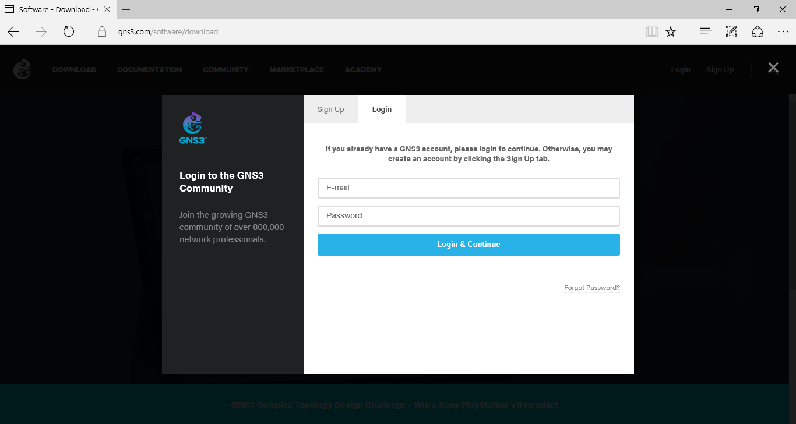Click the E-mail input field
Image resolution: width=796 pixels, height=424 pixels.
[469, 188]
